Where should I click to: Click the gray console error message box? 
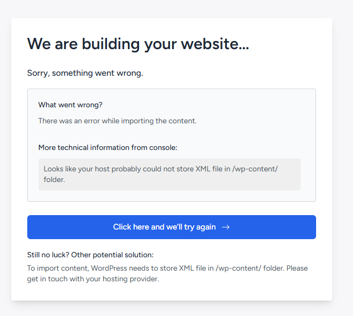tap(169, 175)
